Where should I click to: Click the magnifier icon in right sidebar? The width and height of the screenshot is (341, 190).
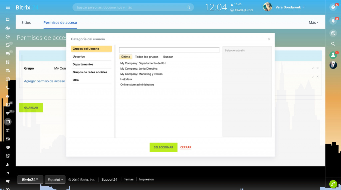(x=333, y=44)
